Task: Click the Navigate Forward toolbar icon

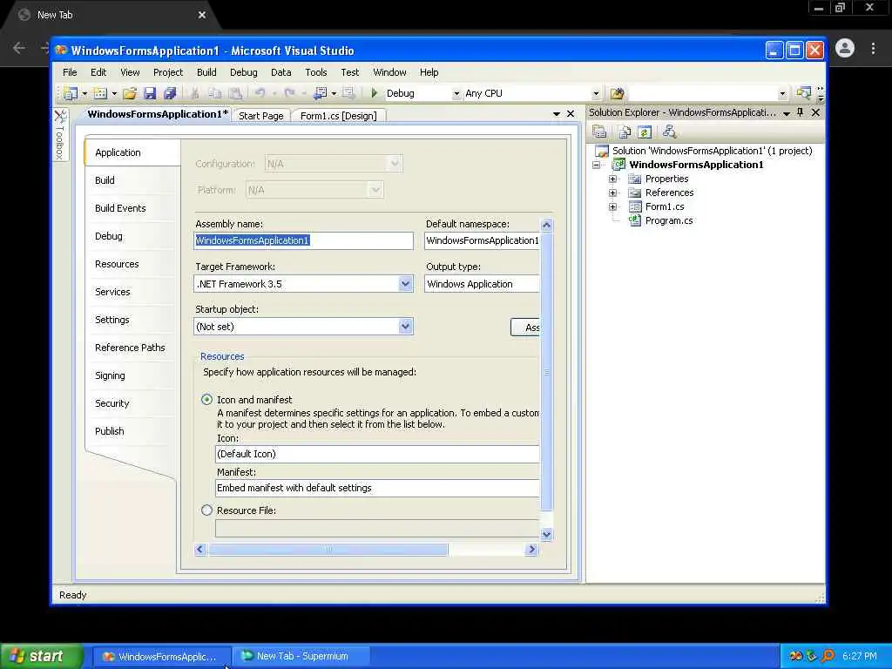Action: point(348,93)
